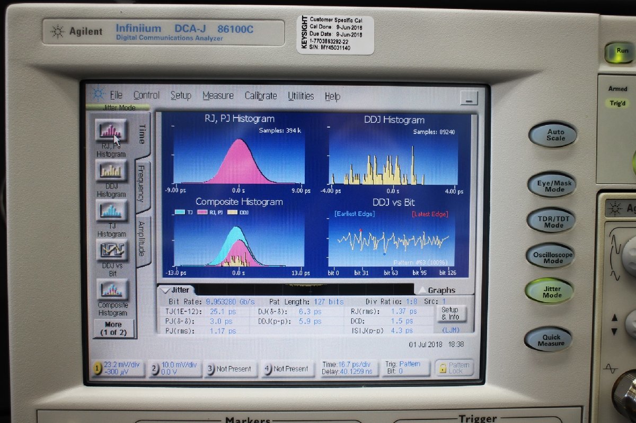
Task: Open channel 1 settings button
Action: (119, 368)
